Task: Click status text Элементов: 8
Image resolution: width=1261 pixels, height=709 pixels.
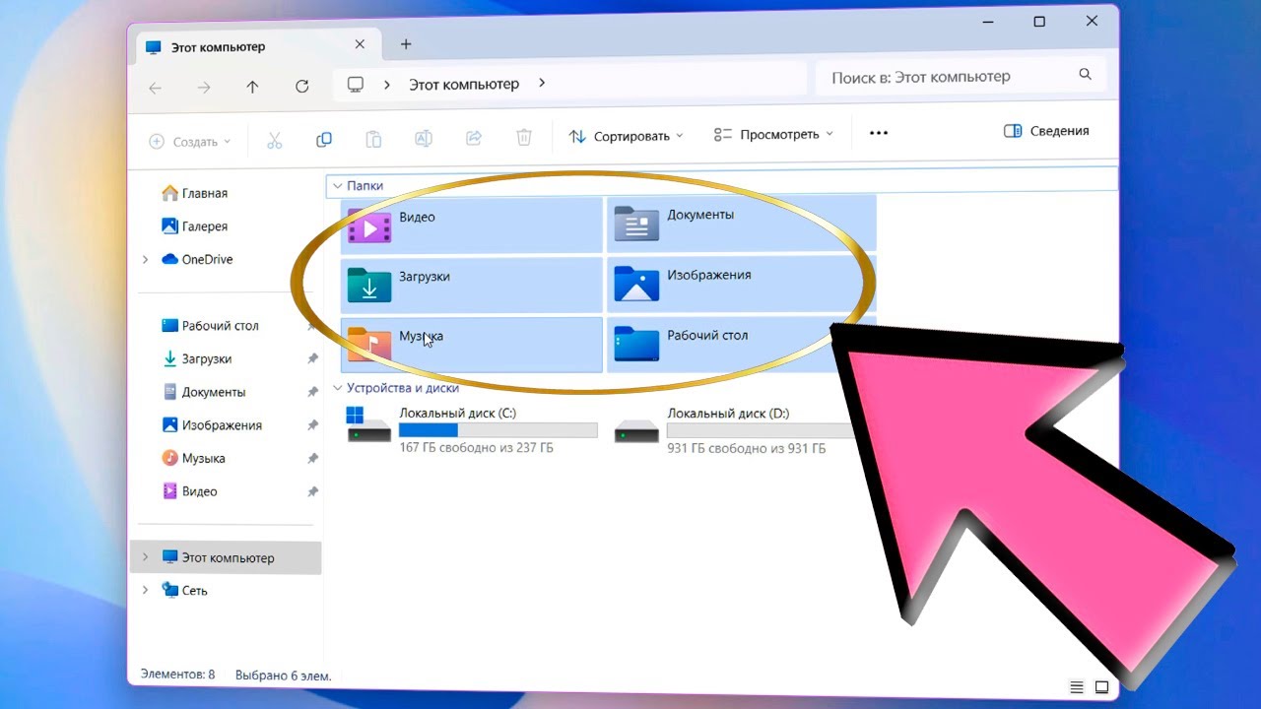Action: click(x=177, y=675)
